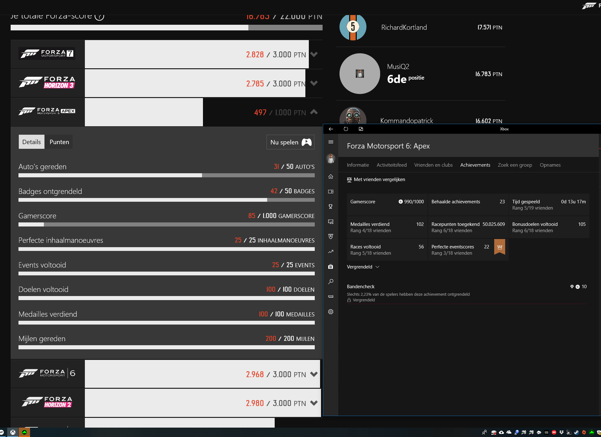
Task: Switch to the Details tab
Action: point(32,142)
